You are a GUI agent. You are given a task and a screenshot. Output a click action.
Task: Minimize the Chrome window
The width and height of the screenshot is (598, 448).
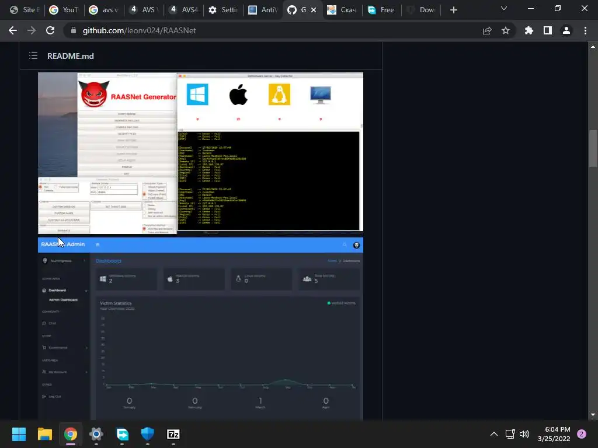(530, 8)
